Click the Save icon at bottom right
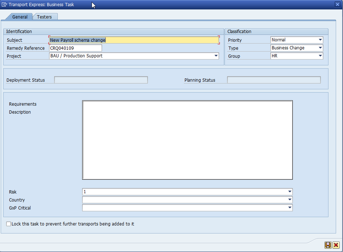The image size is (343, 252). click(x=328, y=245)
